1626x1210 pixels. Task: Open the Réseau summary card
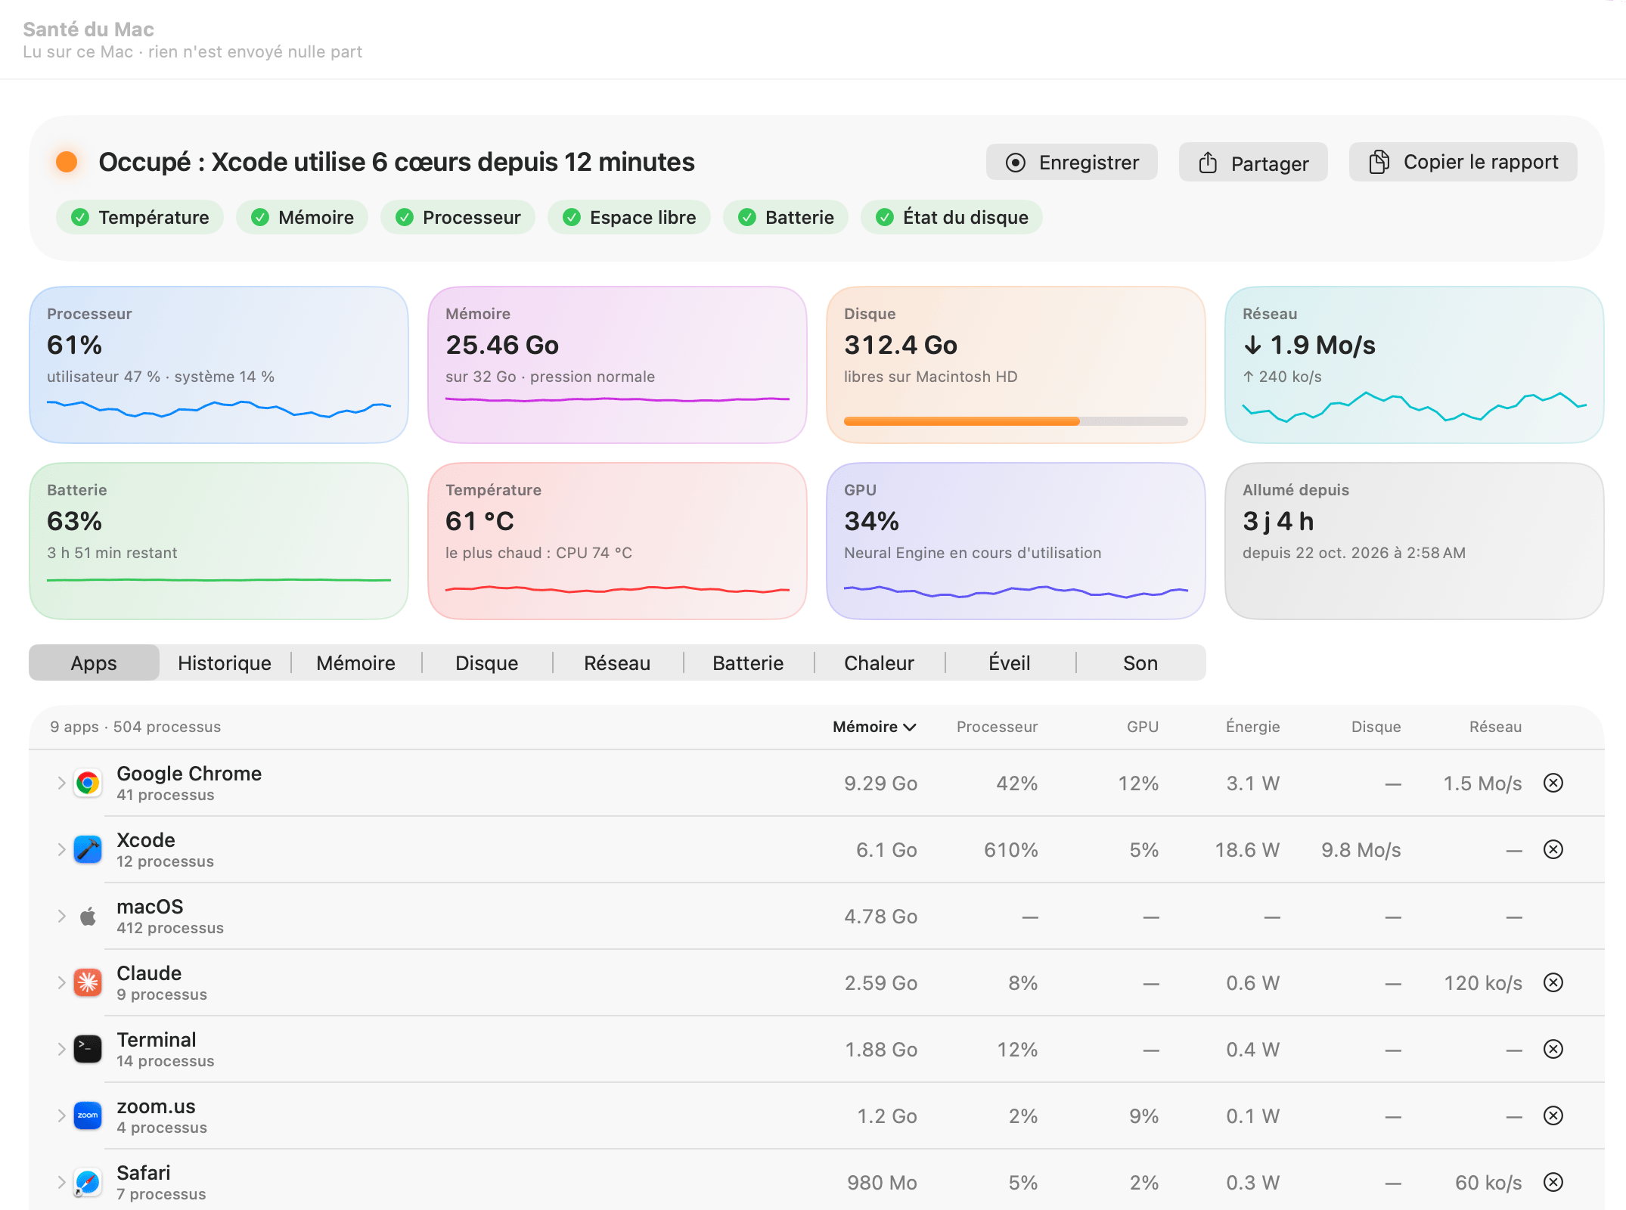point(1414,365)
